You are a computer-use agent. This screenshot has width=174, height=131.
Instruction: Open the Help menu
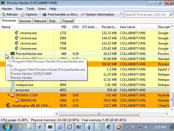click(x=53, y=9)
